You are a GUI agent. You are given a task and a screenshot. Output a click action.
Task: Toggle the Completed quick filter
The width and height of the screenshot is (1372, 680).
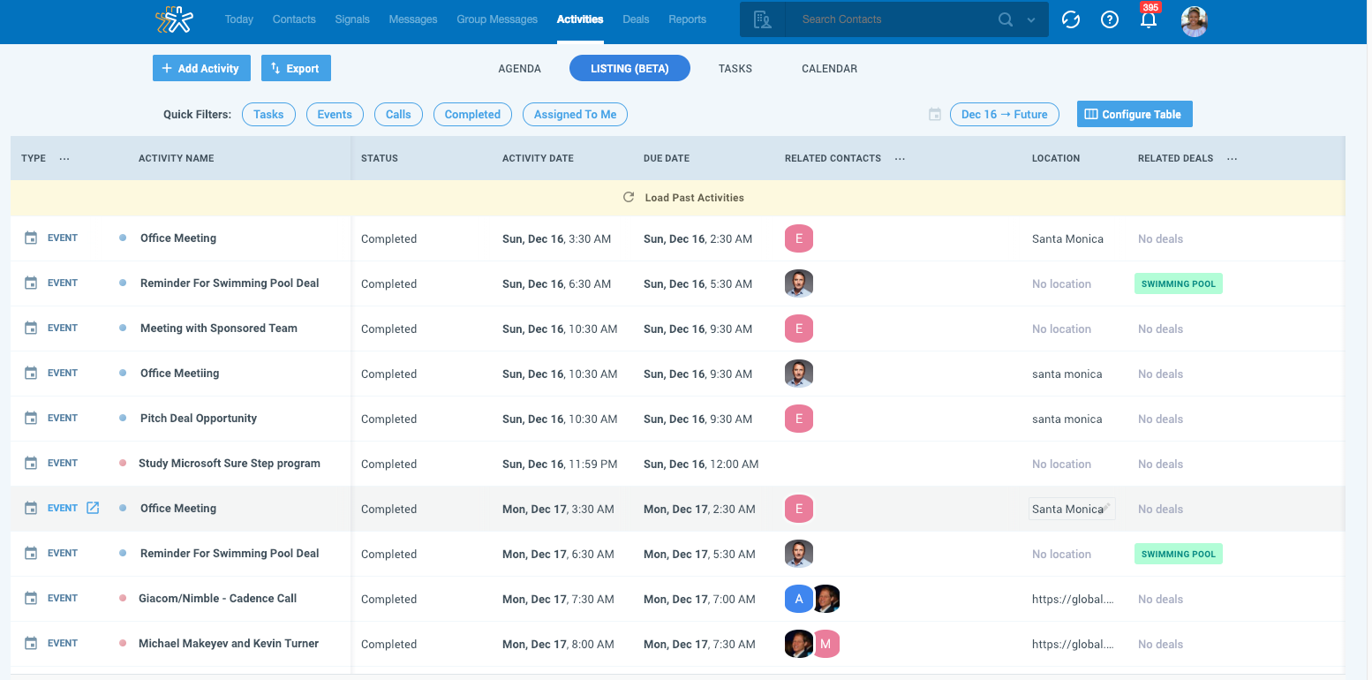(472, 114)
